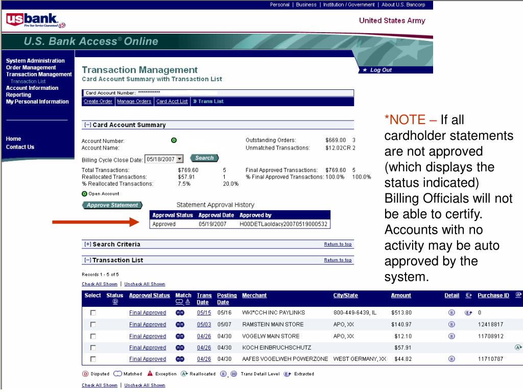The image size is (523, 392).
Task: Sort by Amount column header
Action: [x=401, y=296]
